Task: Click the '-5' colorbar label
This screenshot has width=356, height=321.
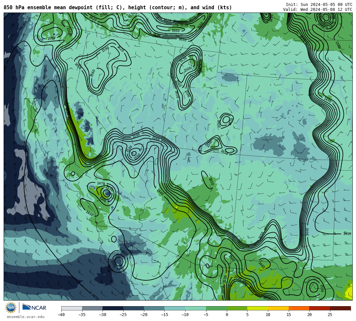Action: pyautogui.click(x=206, y=315)
